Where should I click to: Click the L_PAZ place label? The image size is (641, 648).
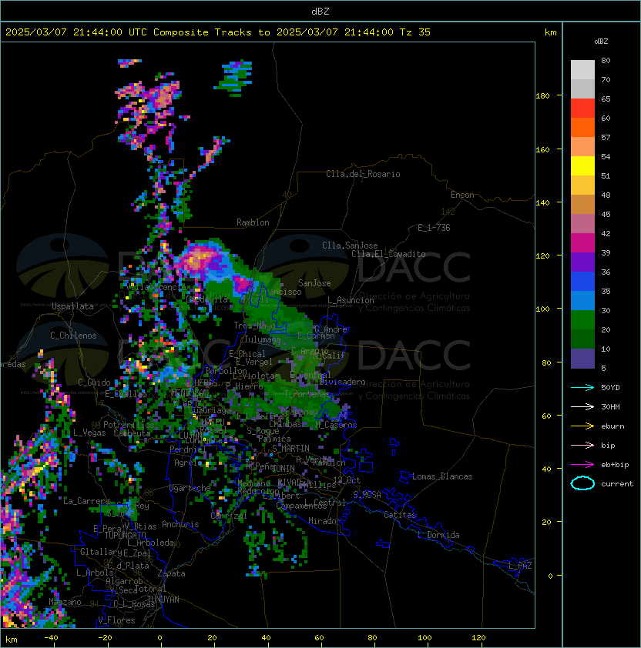(520, 566)
